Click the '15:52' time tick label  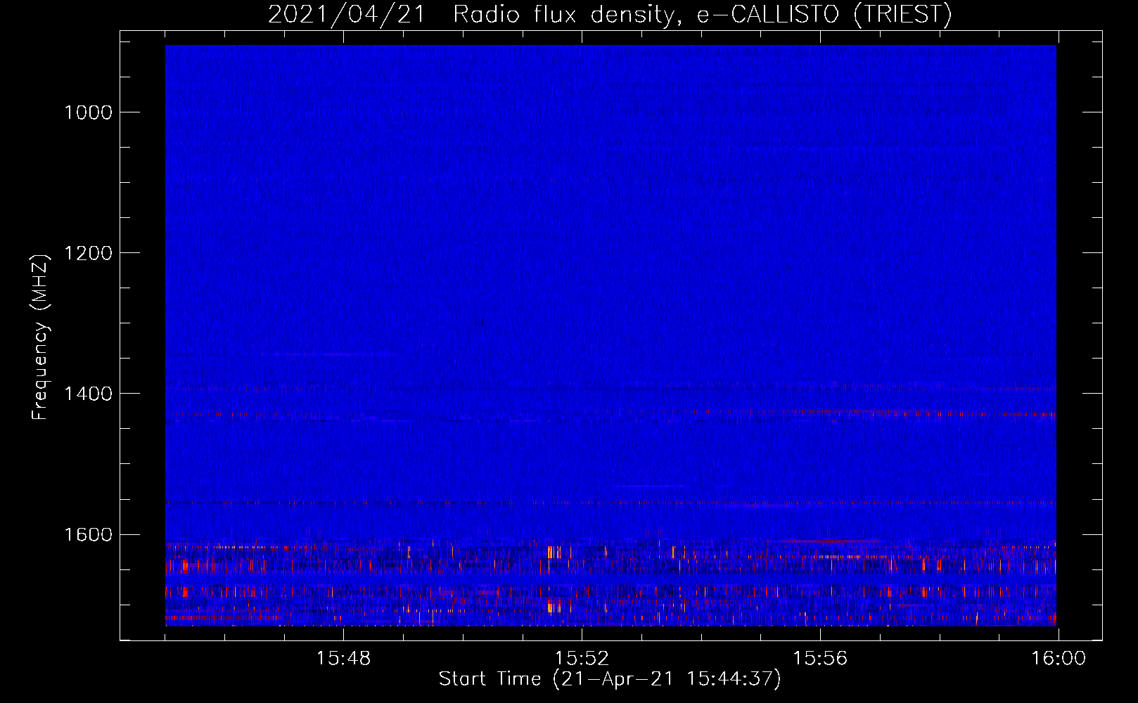[582, 659]
